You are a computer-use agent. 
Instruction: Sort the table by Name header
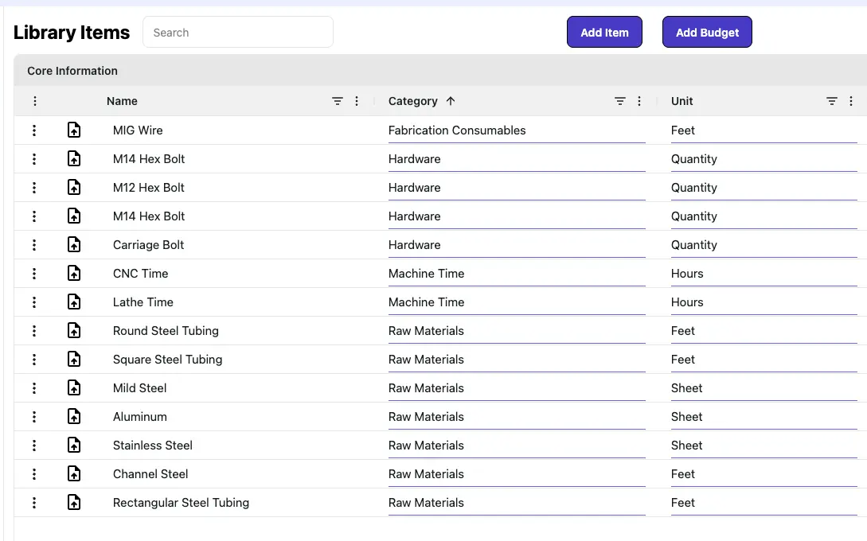pyautogui.click(x=123, y=101)
